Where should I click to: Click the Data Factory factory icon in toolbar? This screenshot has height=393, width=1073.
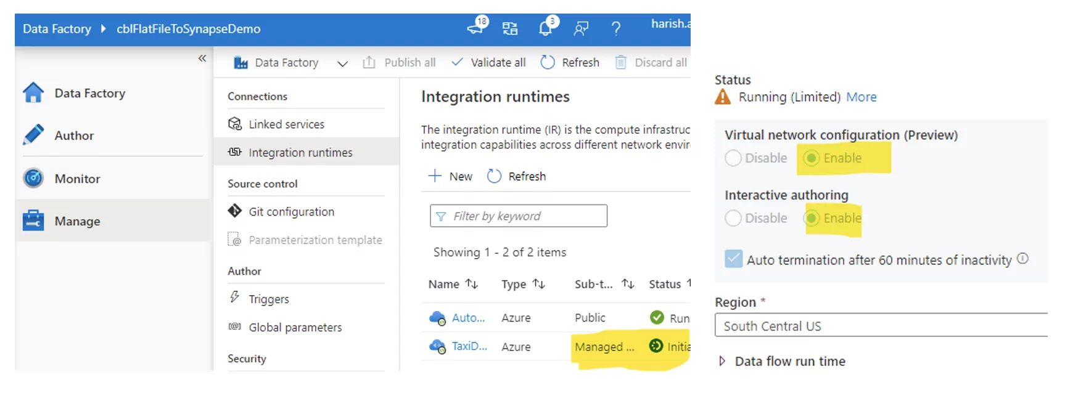(240, 62)
